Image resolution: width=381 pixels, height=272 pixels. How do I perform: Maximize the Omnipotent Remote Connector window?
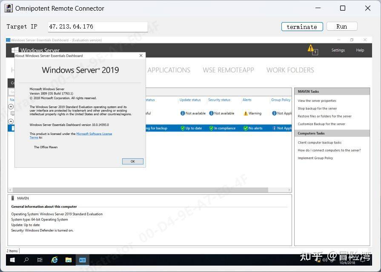click(x=343, y=8)
